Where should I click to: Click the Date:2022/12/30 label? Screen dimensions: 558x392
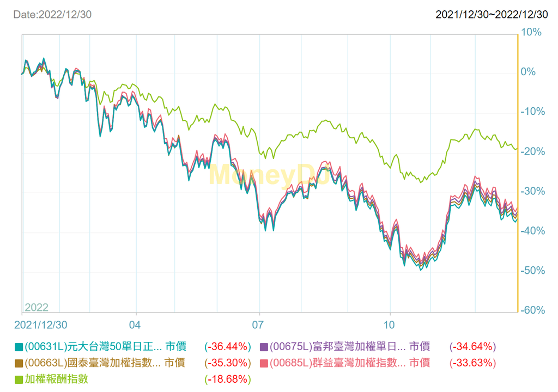coord(52,15)
